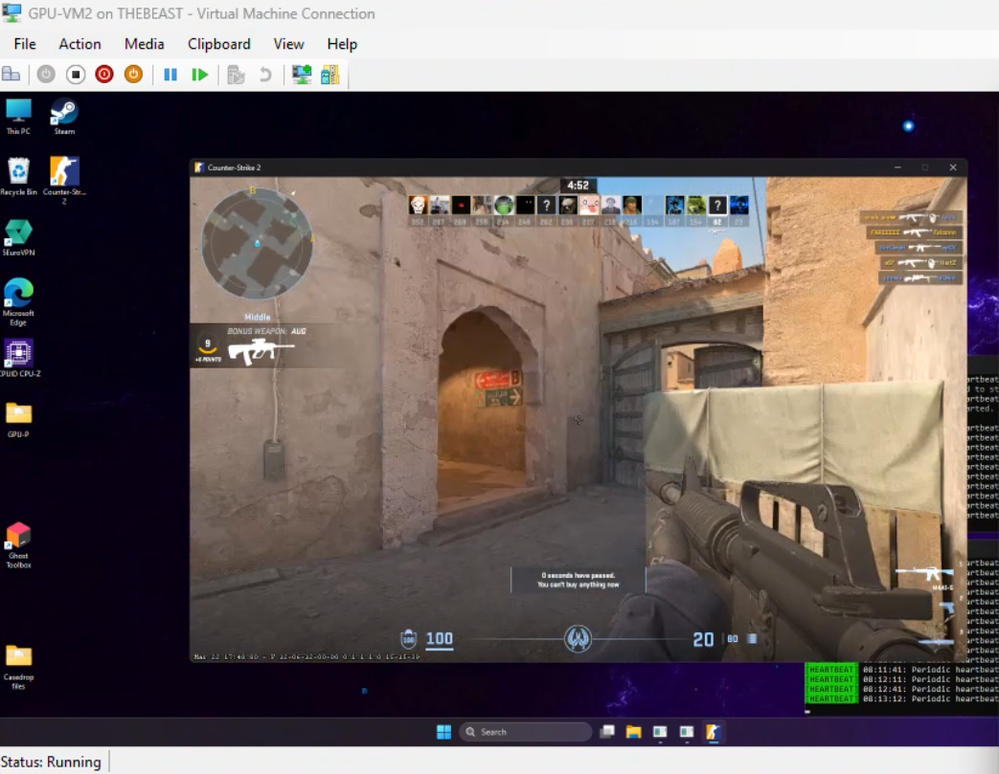Click the skull player avatar in scoreboard
Image resolution: width=999 pixels, height=774 pixels.
tap(418, 205)
